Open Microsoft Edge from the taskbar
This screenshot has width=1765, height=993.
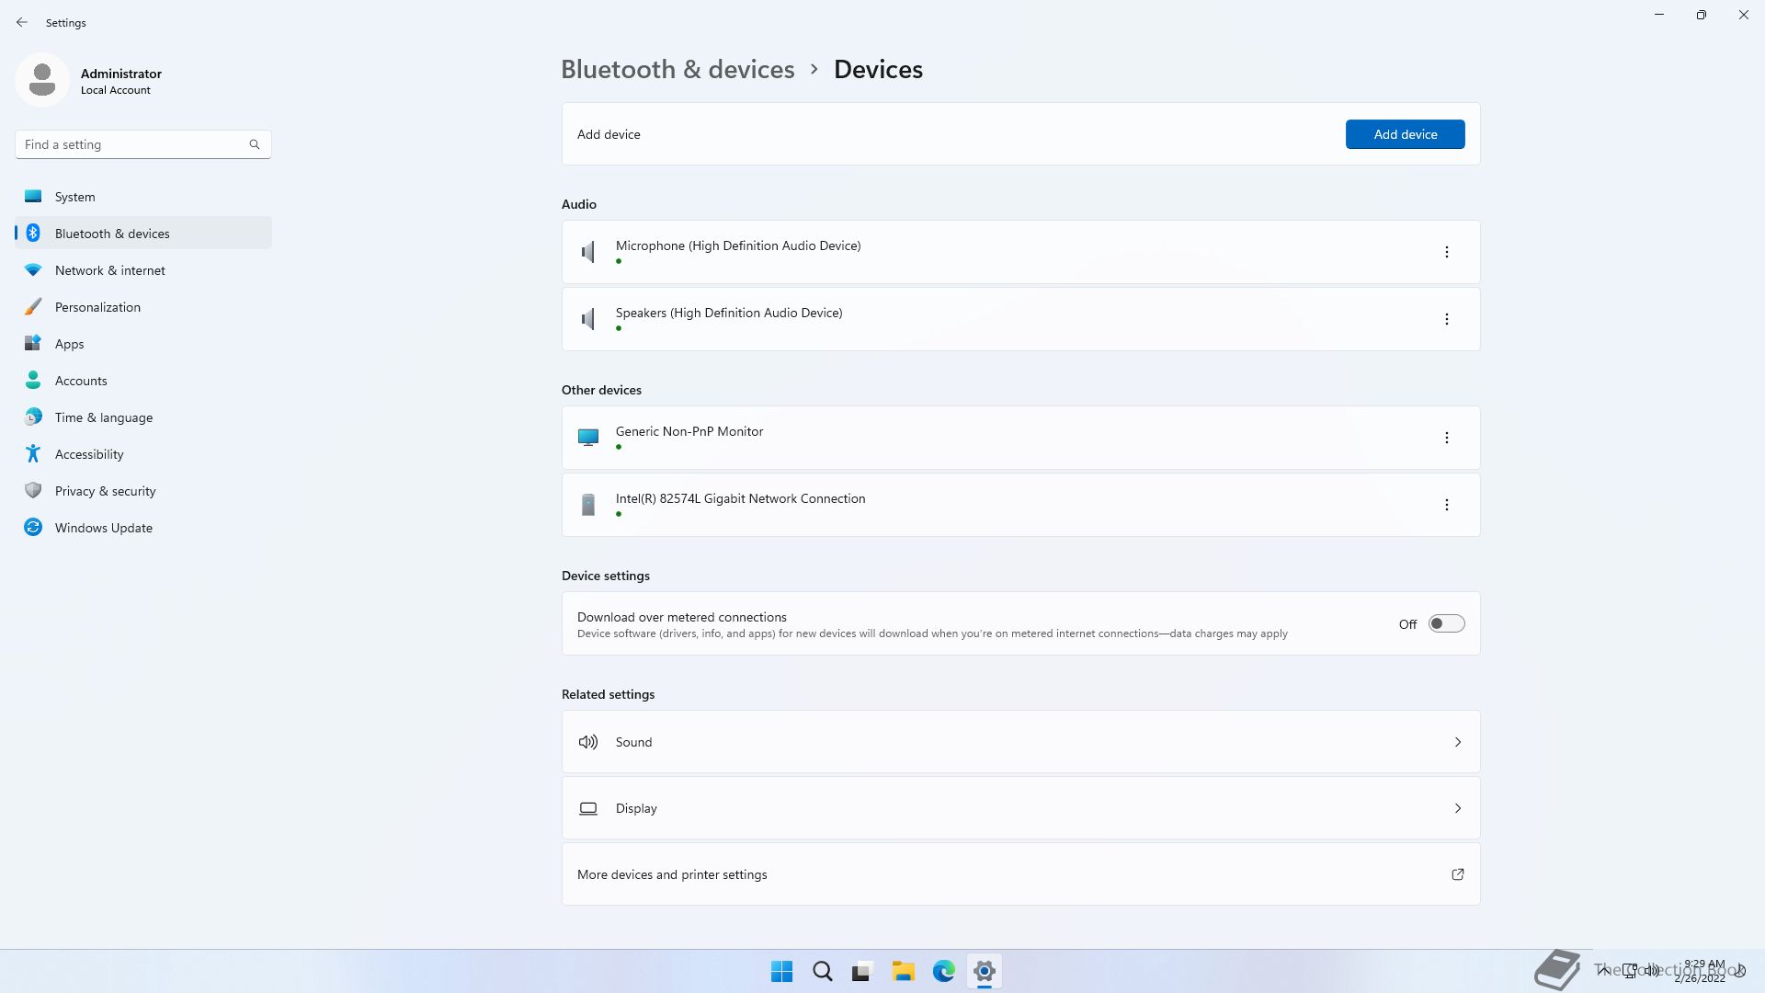[943, 971]
